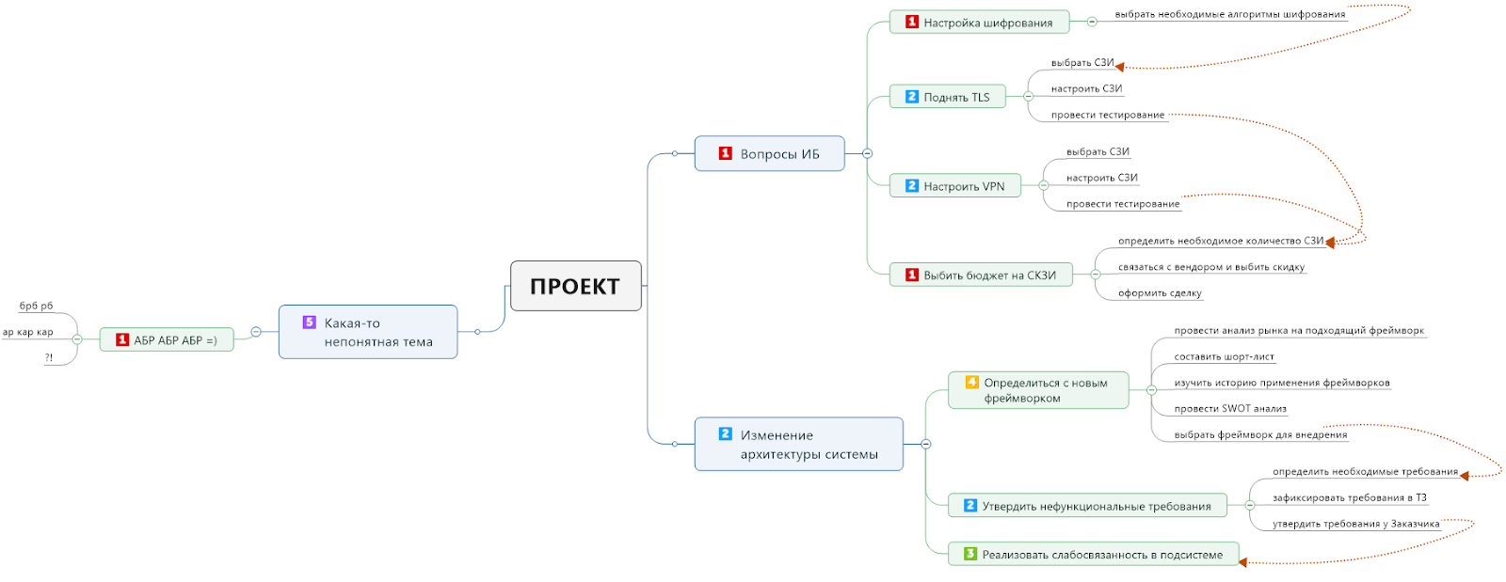
Task: Click the priority 2 marker on Настроить VPN
Action: (911, 186)
